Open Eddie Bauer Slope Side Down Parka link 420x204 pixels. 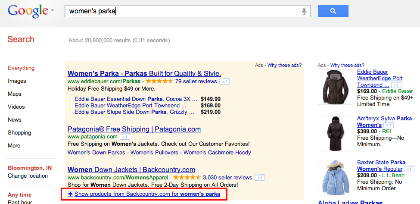tap(134, 112)
